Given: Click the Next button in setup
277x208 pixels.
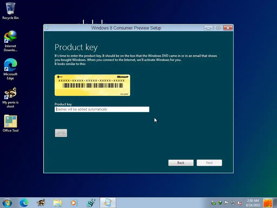Looking at the screenshot, I should pyautogui.click(x=209, y=163).
